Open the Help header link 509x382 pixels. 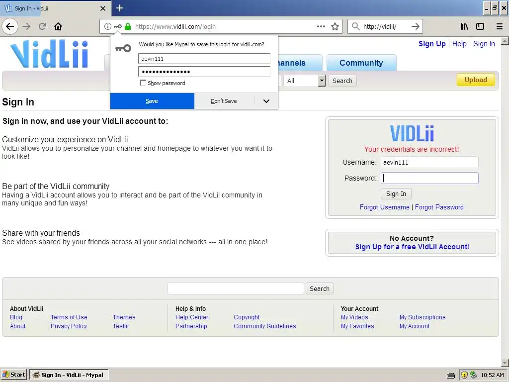459,44
